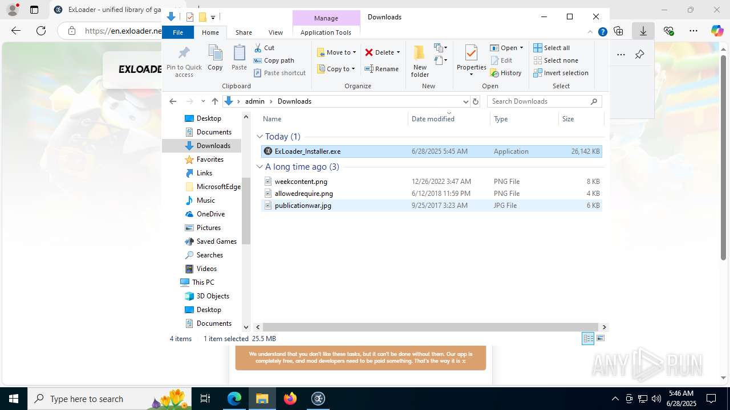Click the Paste ribbon icon
Viewport: 730px width, 410px height.
[x=239, y=58]
